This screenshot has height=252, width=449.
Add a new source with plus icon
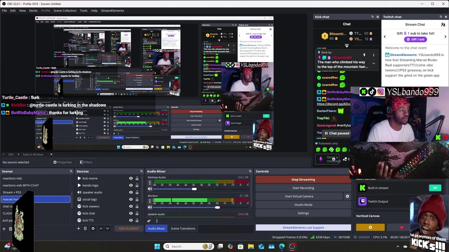click(79, 229)
